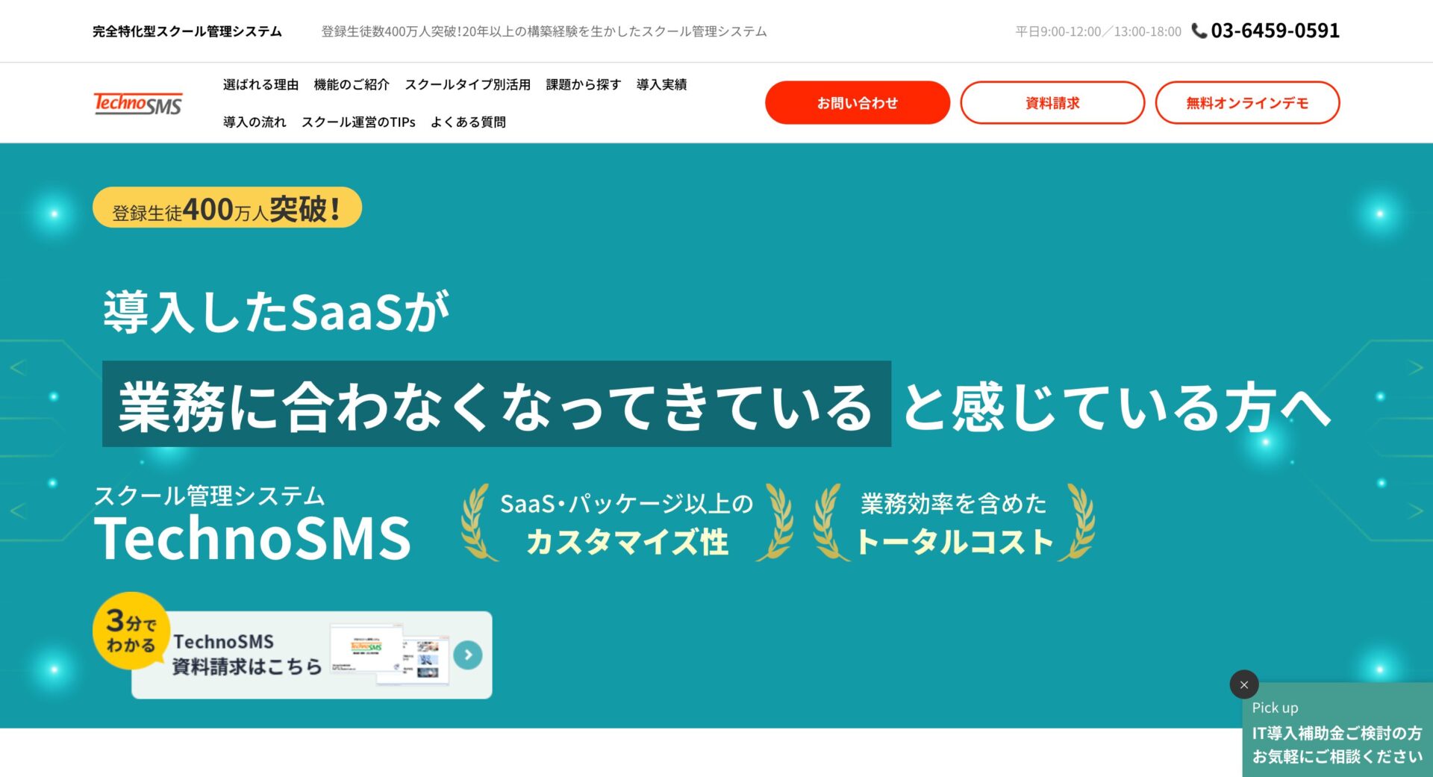Click the トータルコスト laurel text
Viewport: 1433px width, 777px height.
point(954,543)
